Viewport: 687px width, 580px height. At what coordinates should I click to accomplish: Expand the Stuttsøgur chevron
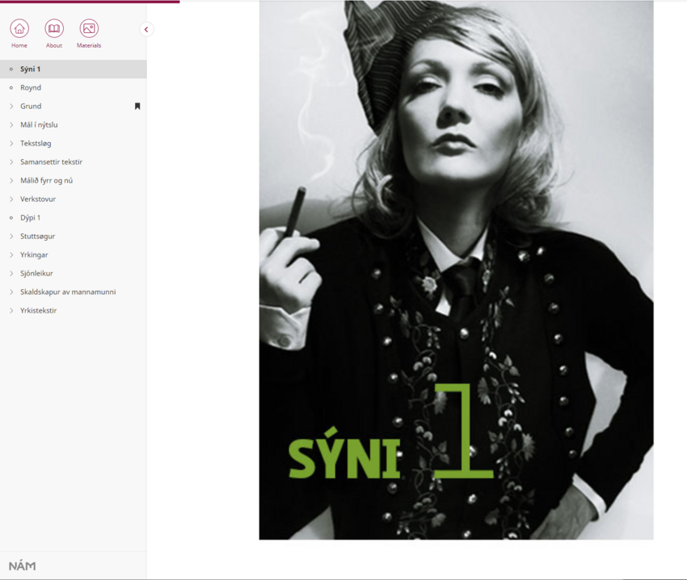pos(11,236)
